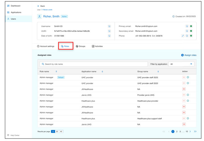Click the Applications sidebar icon
This screenshot has width=204, height=141.
(8, 12)
